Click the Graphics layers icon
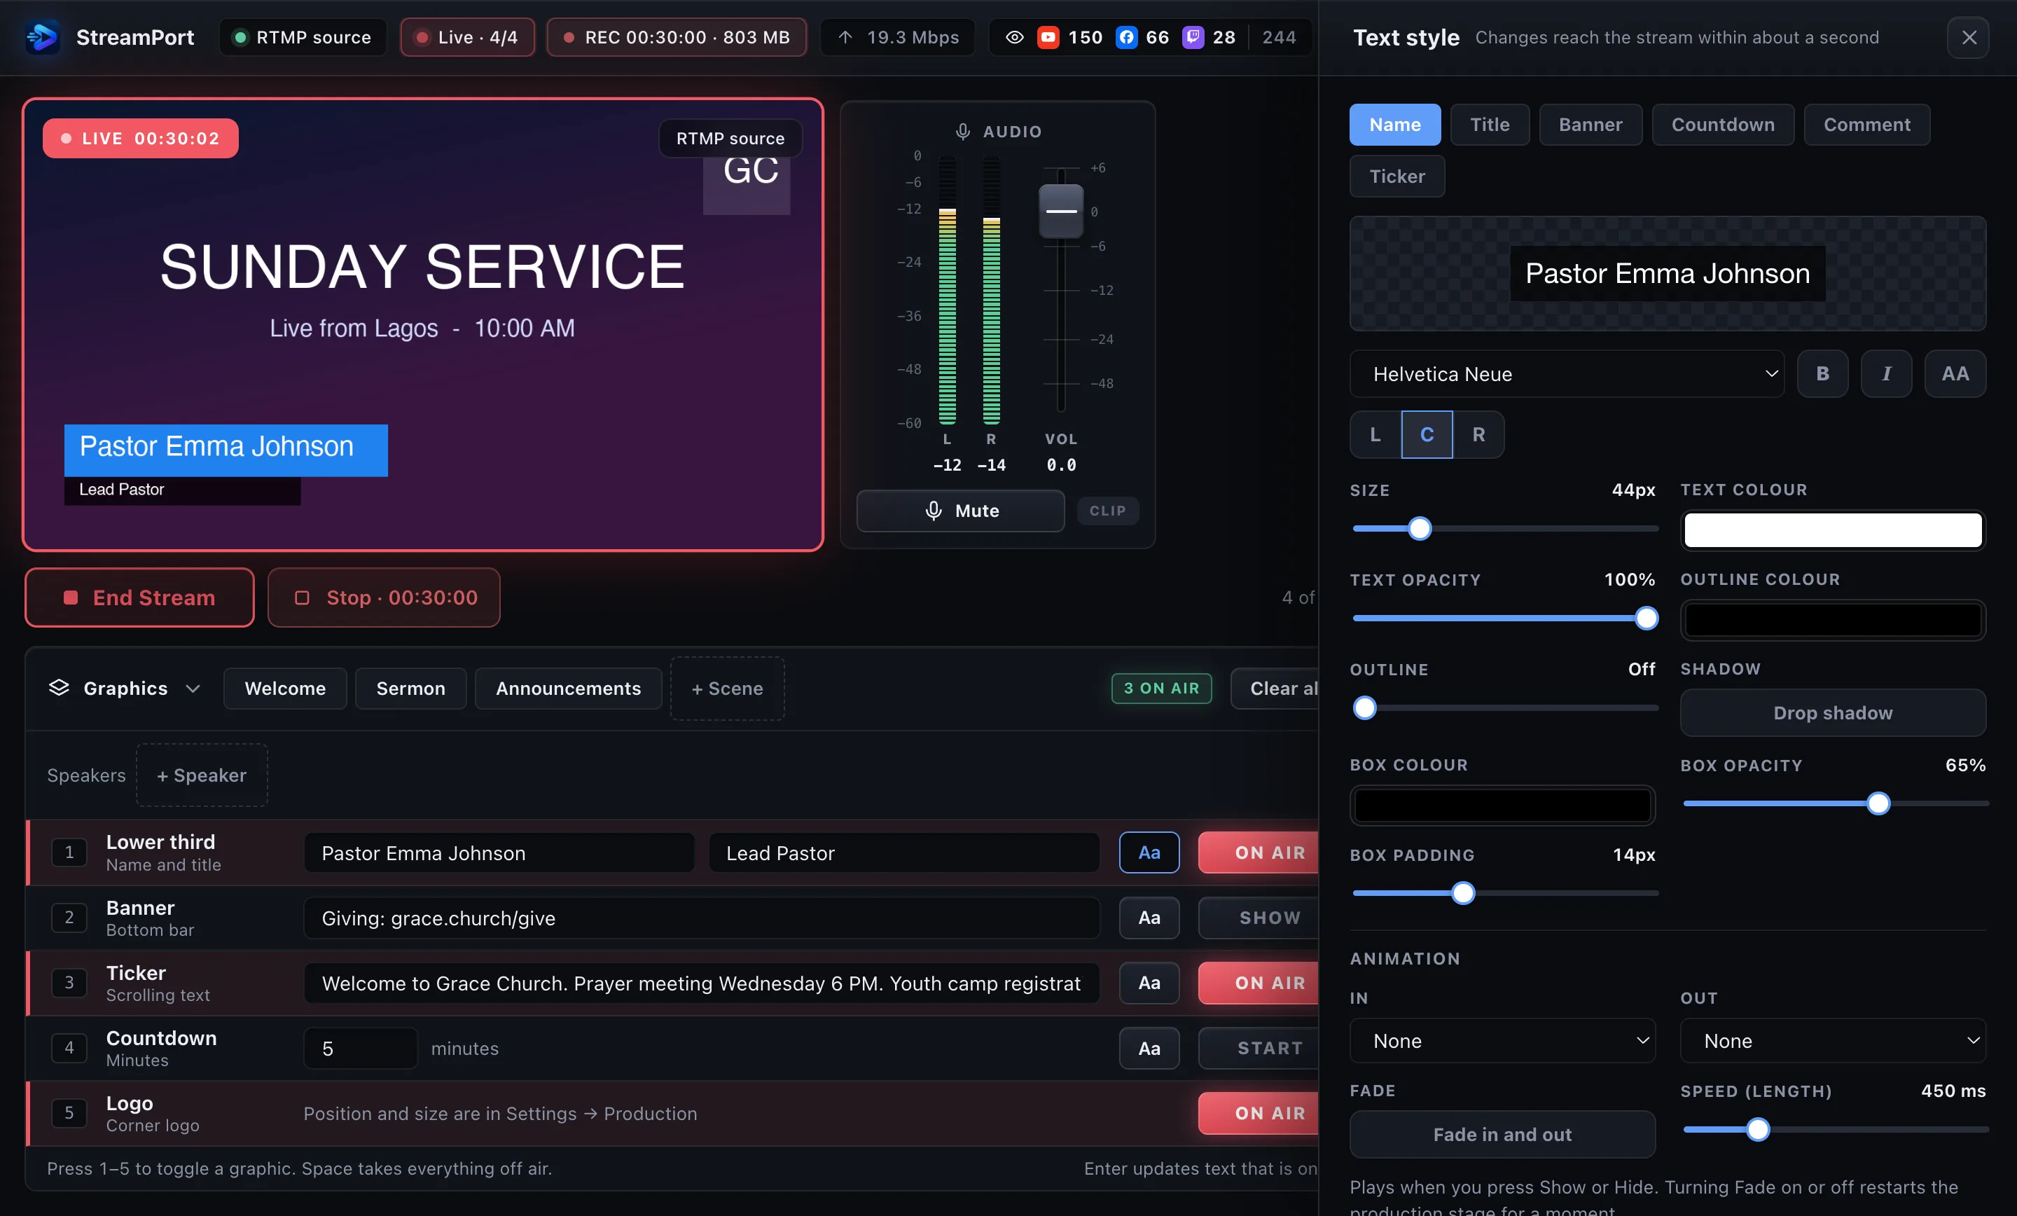Screen dimensions: 2017x1216 pos(59,688)
